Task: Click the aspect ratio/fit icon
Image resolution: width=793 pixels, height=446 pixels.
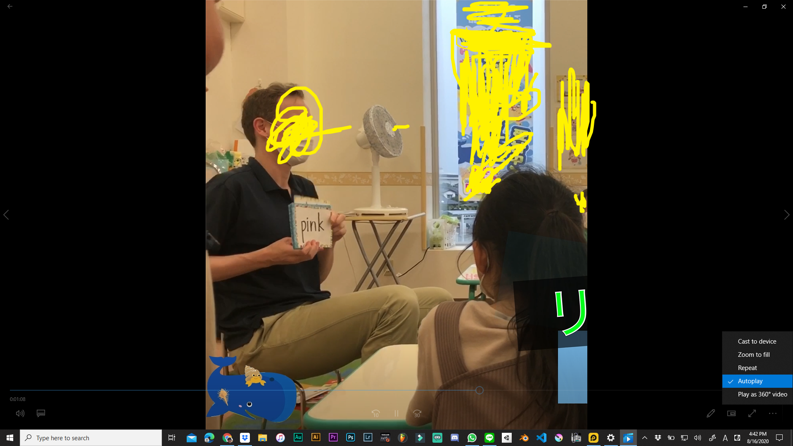Action: coord(731,413)
